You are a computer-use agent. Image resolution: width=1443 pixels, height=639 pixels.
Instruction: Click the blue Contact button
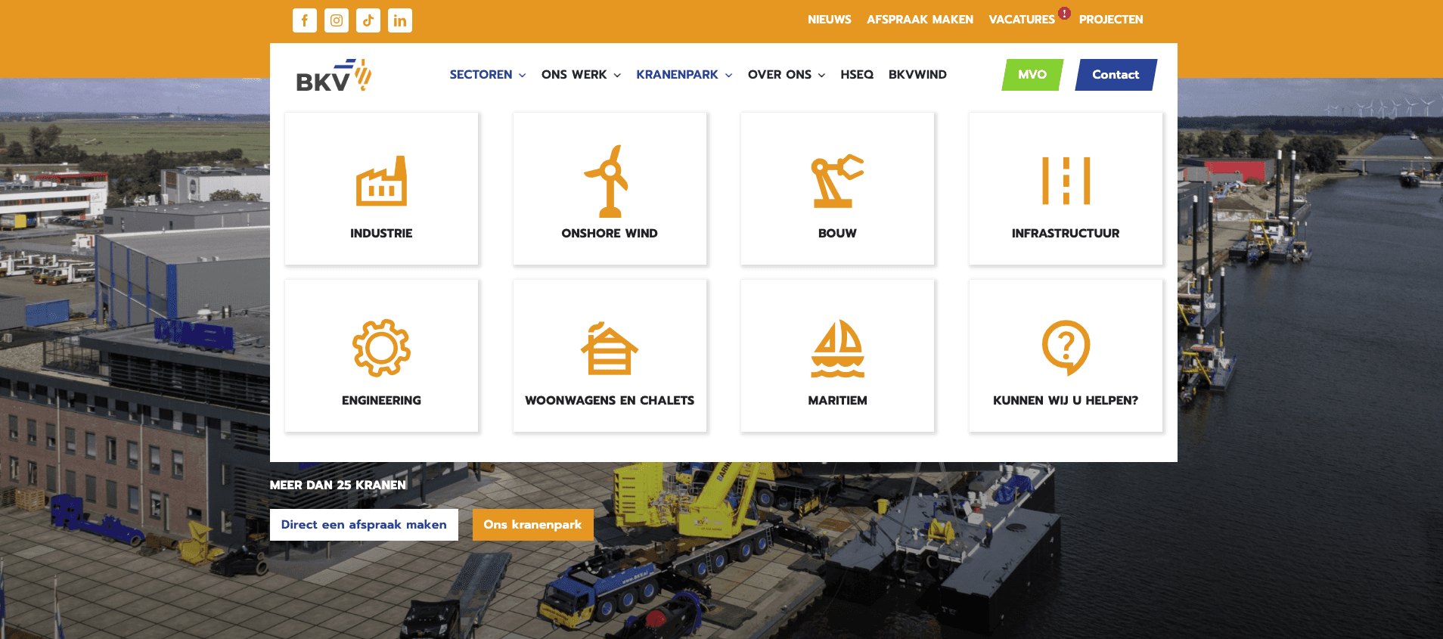point(1116,75)
